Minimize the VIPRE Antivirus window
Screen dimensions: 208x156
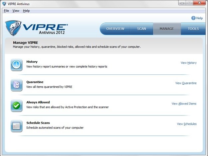pyautogui.click(x=182, y=3)
